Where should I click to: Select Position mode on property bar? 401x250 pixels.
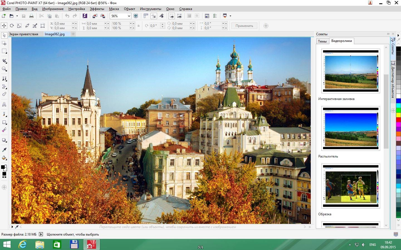coord(4,26)
